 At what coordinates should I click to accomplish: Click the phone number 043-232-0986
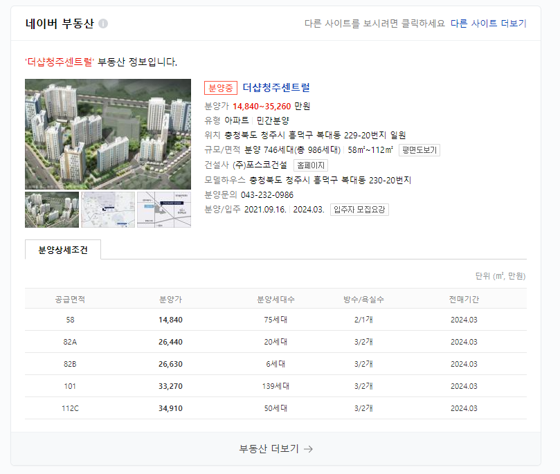tap(267, 195)
